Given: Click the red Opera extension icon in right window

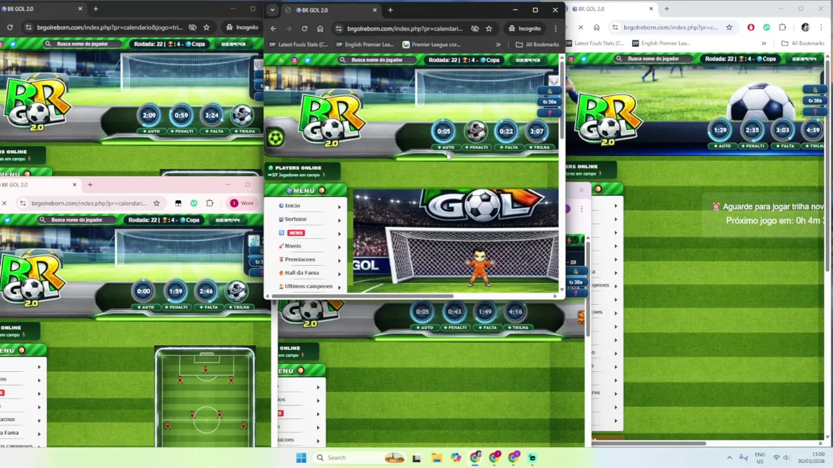Looking at the screenshot, I should (x=751, y=27).
